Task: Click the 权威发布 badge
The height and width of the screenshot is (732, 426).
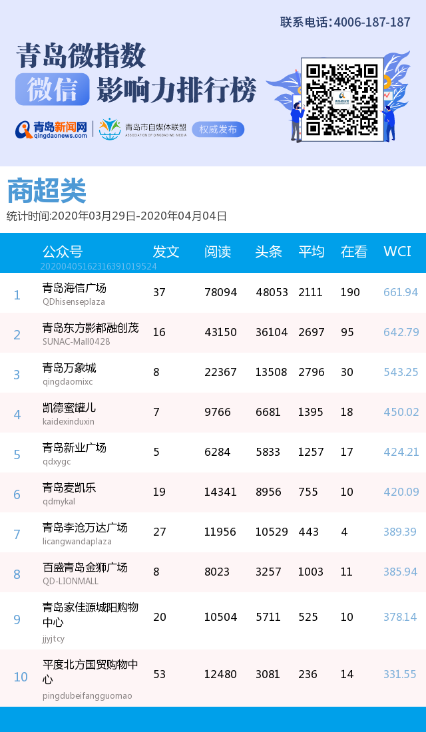Action: click(218, 129)
